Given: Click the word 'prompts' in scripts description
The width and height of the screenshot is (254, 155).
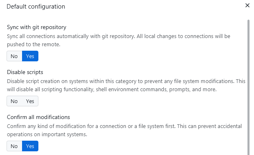Looking at the screenshot, I should (x=180, y=90).
